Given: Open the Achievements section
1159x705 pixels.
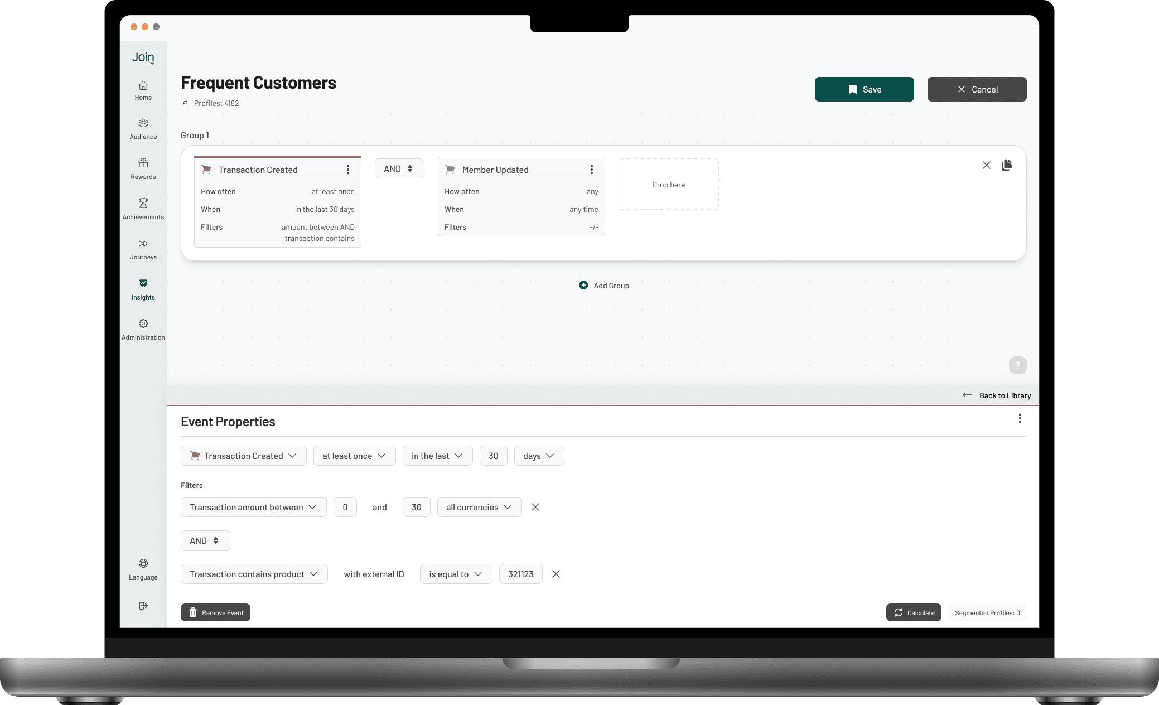Looking at the screenshot, I should click(x=143, y=209).
